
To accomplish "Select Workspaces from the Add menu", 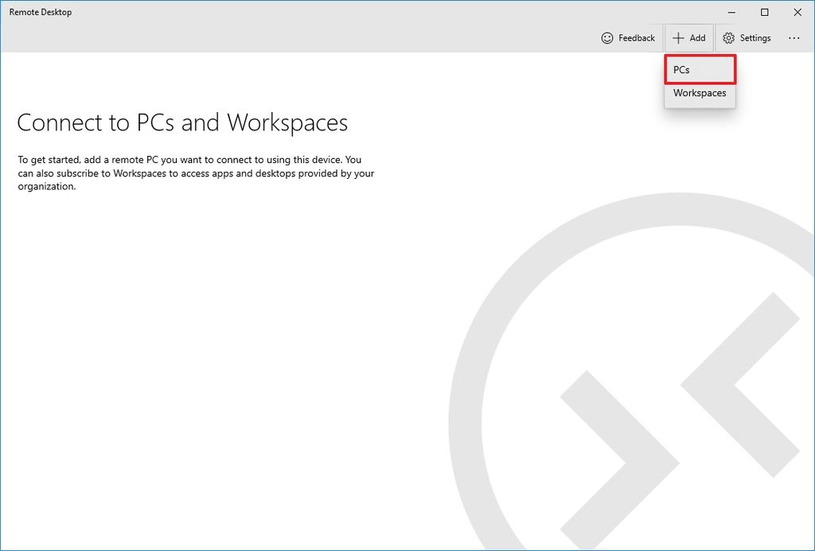I will [700, 93].
